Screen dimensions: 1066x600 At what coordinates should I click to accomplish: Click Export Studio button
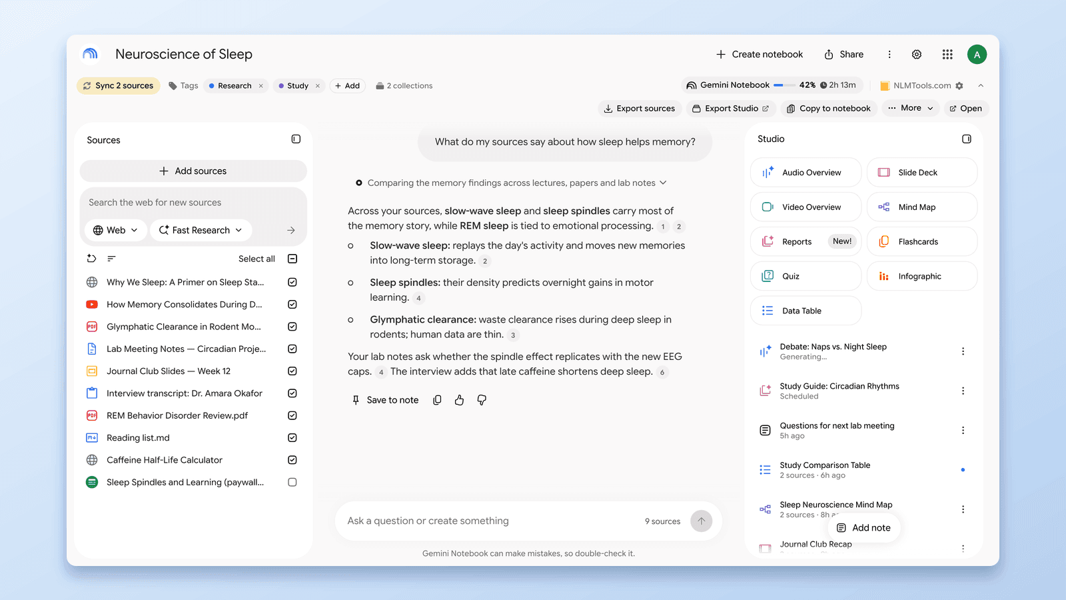[731, 109]
